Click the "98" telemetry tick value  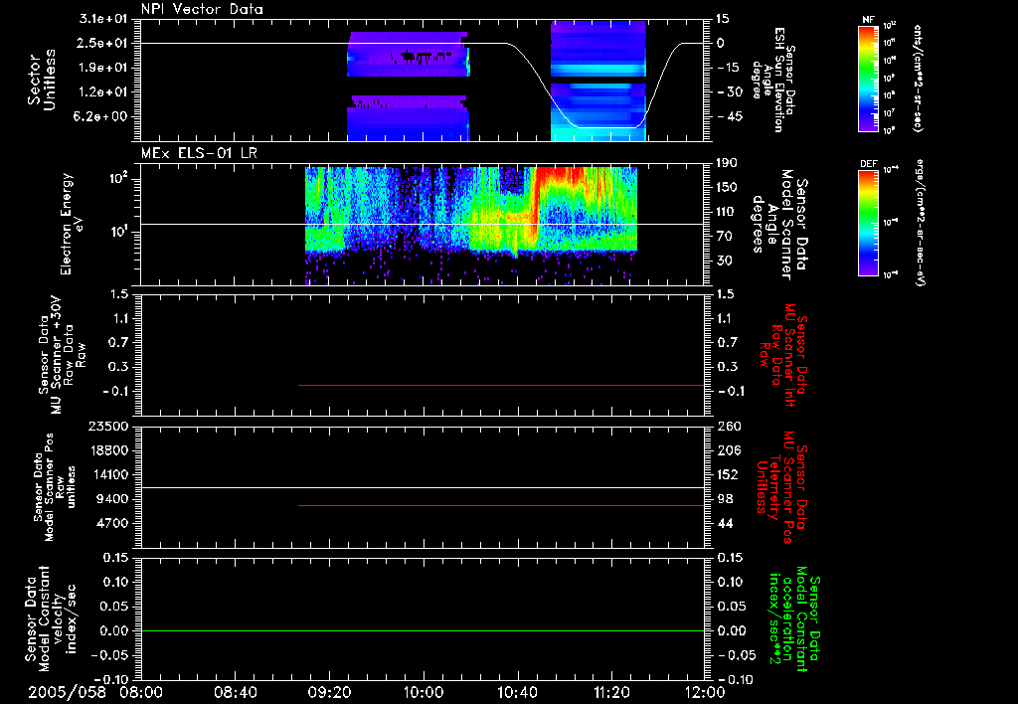tap(725, 499)
